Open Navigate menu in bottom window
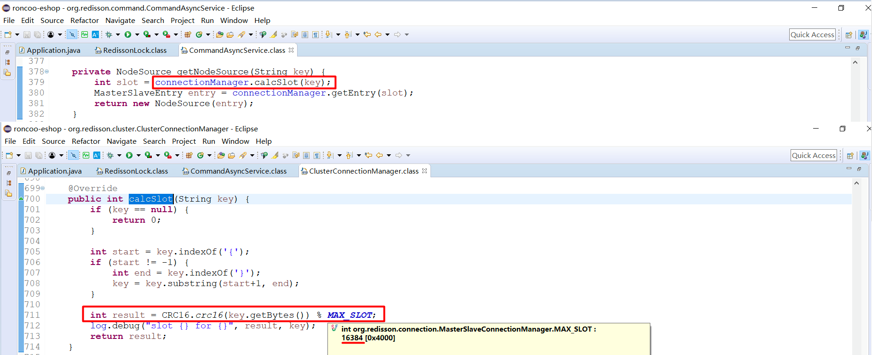This screenshot has width=872, height=355. pyautogui.click(x=121, y=141)
